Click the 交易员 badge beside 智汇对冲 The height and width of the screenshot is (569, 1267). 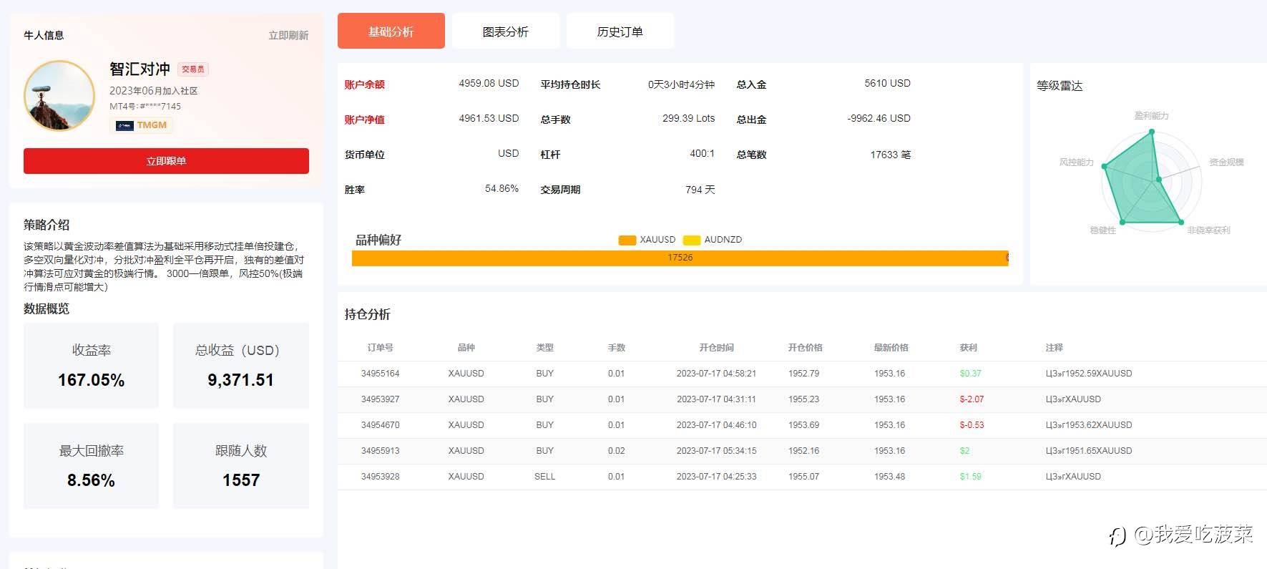(192, 69)
